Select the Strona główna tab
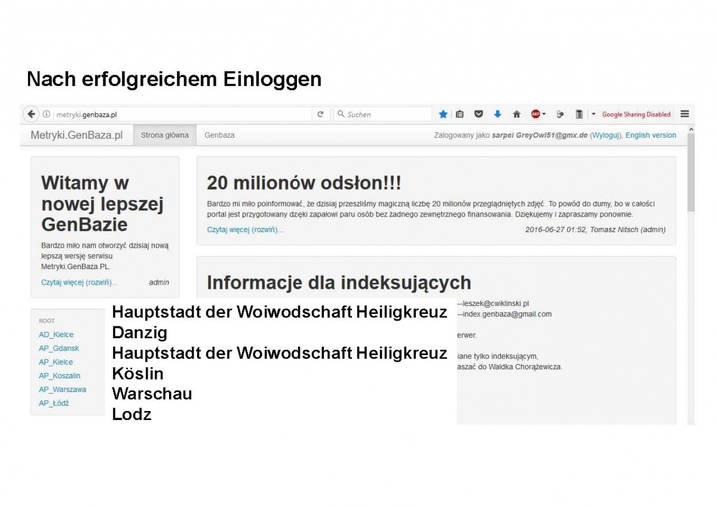717x506 pixels. 164,135
